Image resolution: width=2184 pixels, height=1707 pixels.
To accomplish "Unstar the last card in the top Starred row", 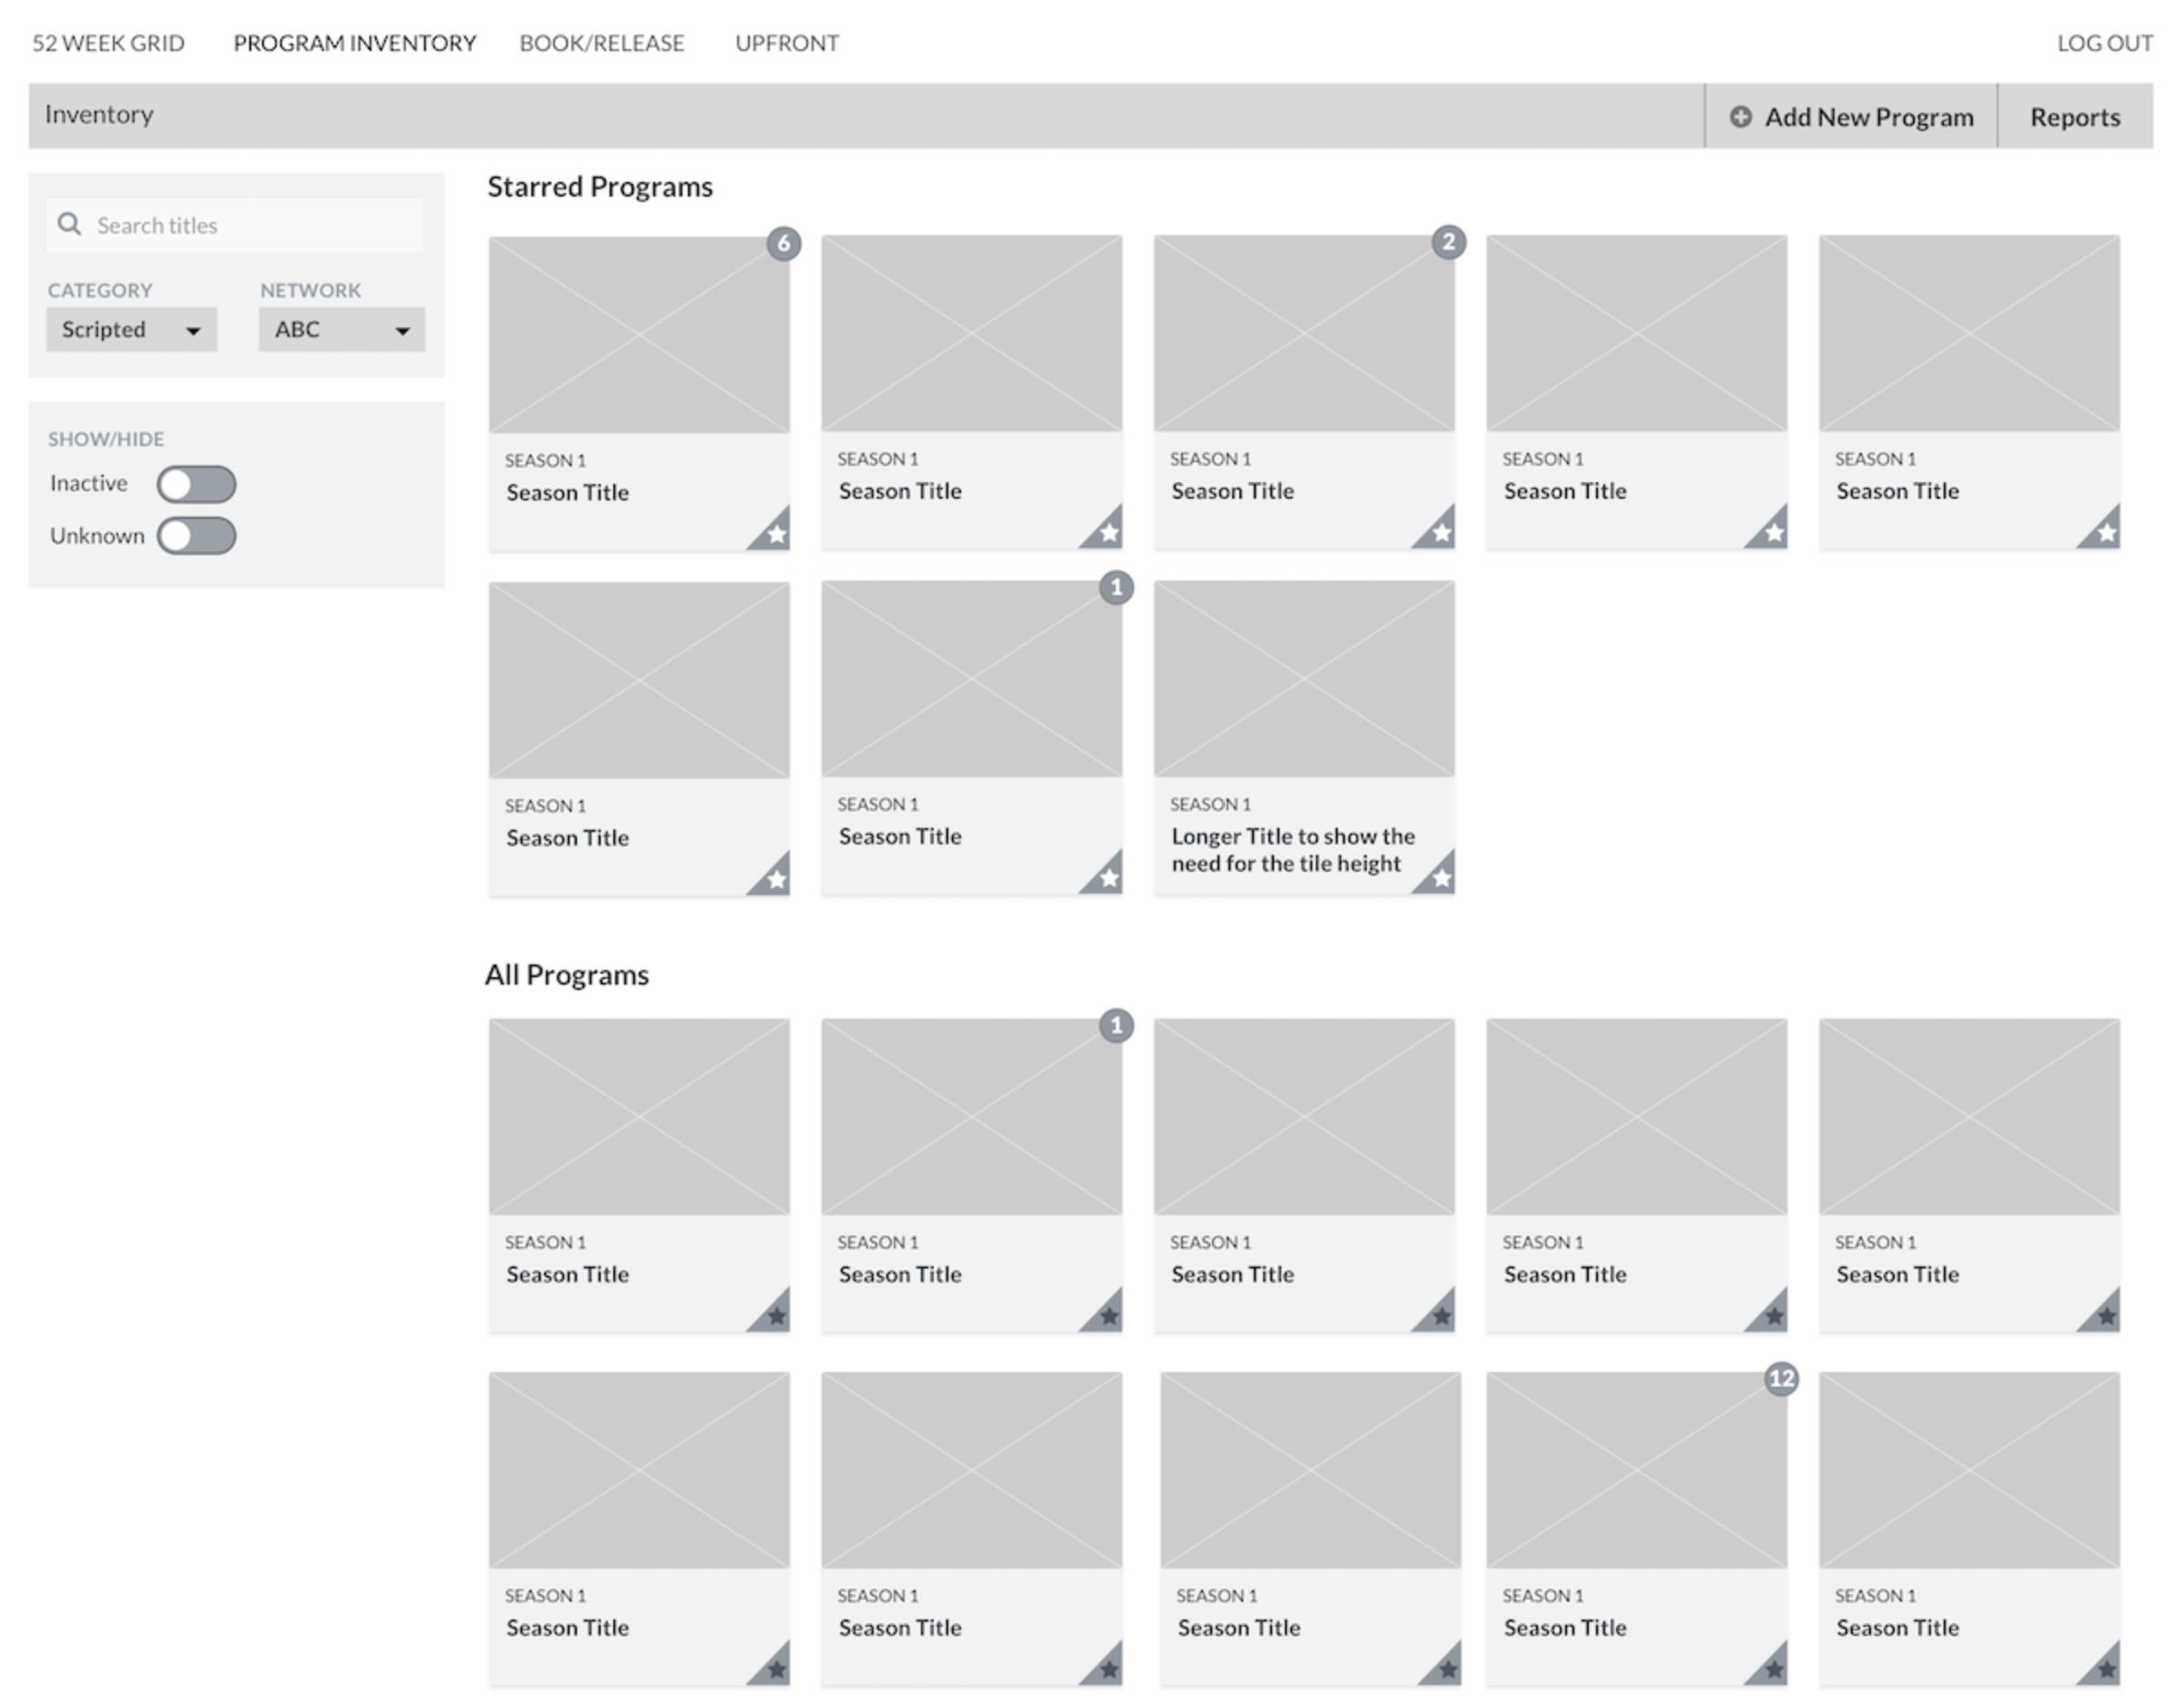I will click(2106, 533).
